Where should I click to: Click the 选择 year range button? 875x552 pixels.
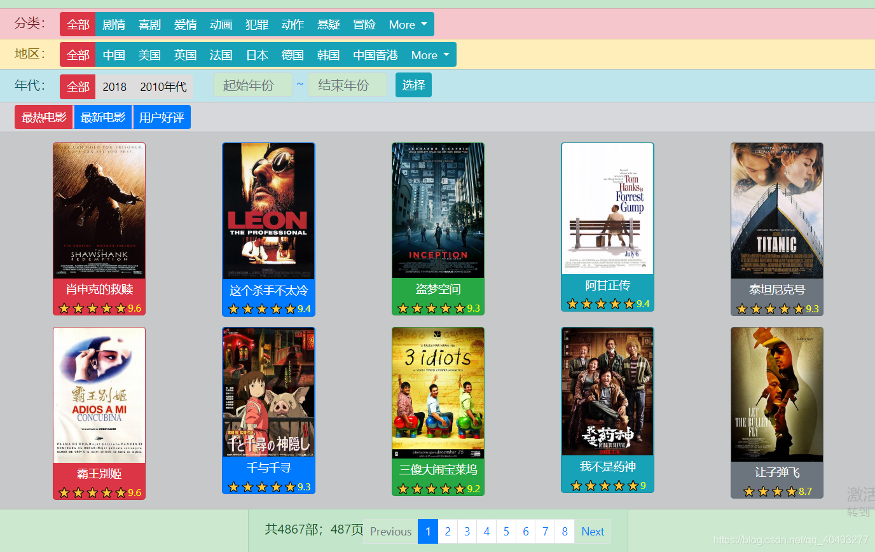click(x=413, y=85)
